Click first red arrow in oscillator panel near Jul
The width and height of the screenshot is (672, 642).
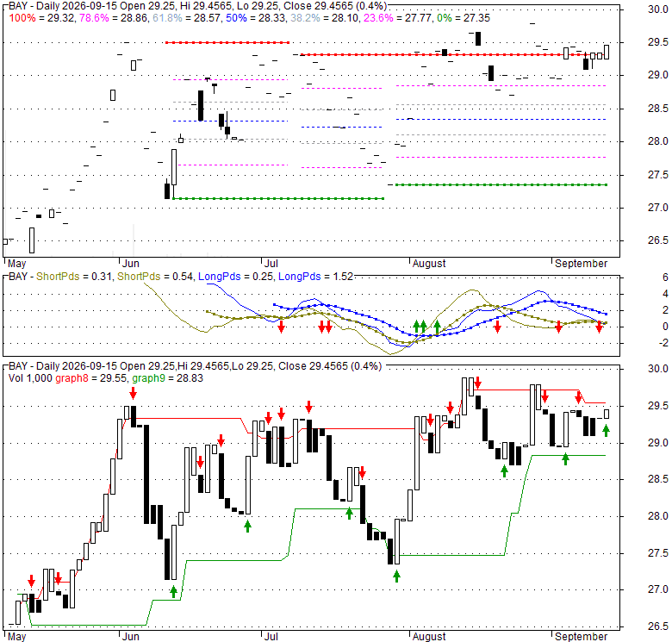click(x=281, y=327)
